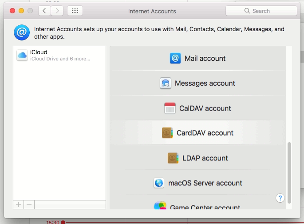Show all preferences with grid button
Screen dimensions: 304x224
[75, 11]
